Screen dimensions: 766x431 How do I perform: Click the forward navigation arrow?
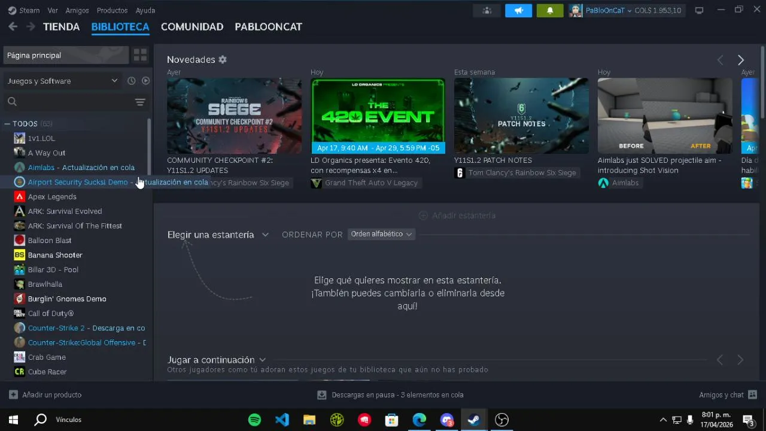(31, 26)
